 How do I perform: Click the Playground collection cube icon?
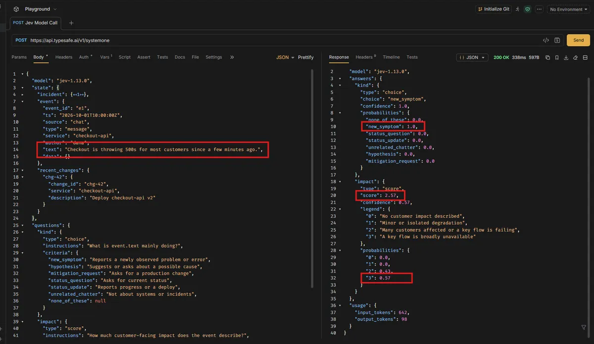point(16,9)
